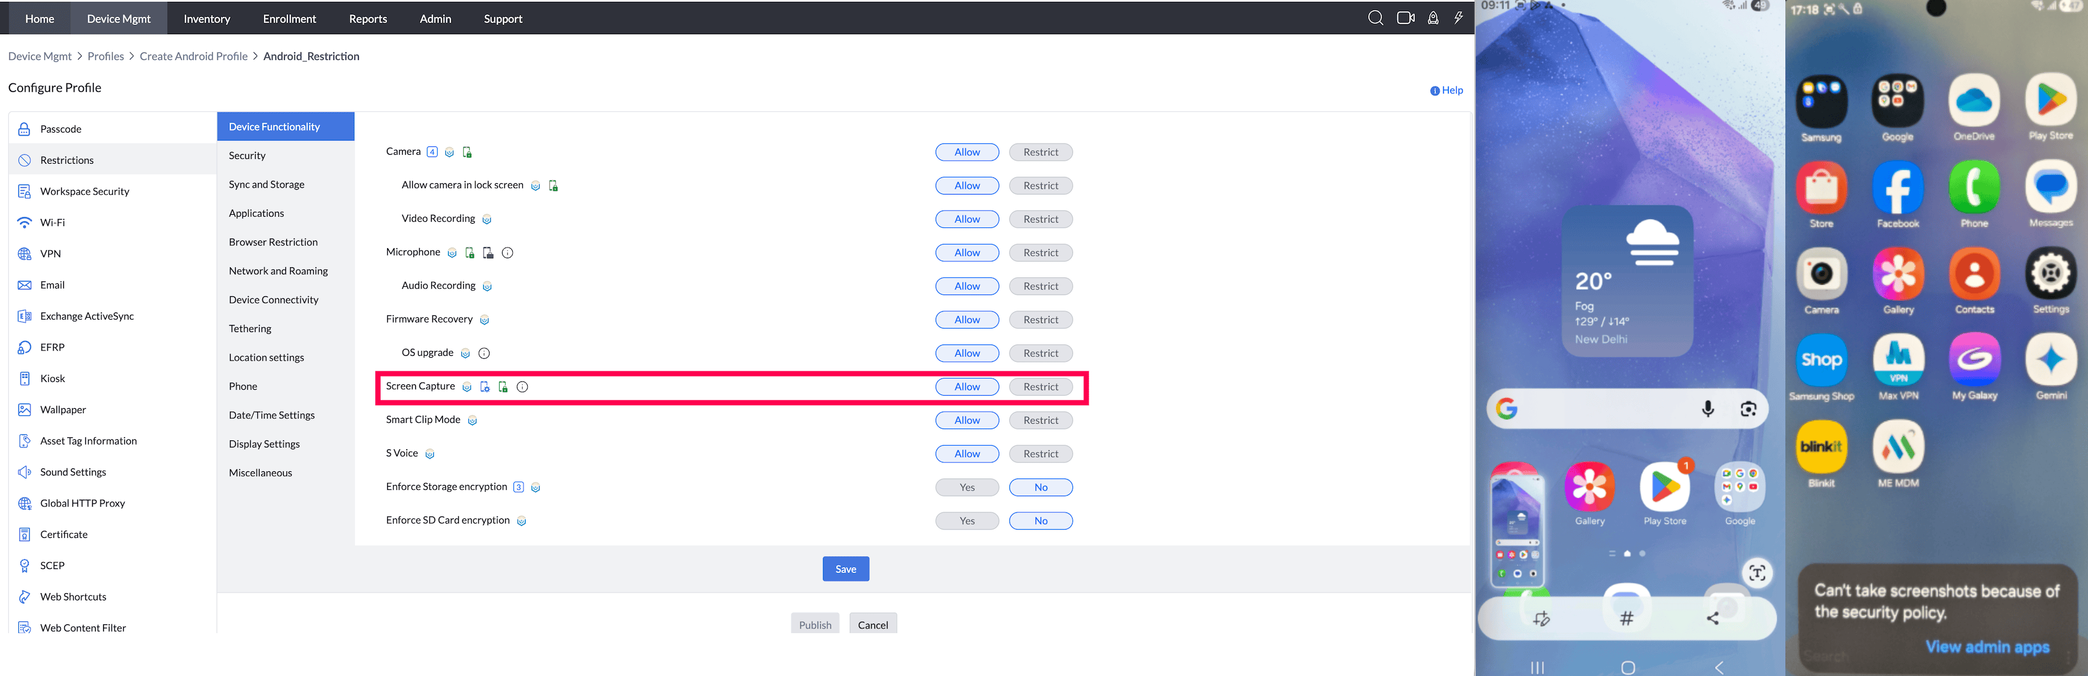Tap Google search microphone icon

[x=1707, y=409]
